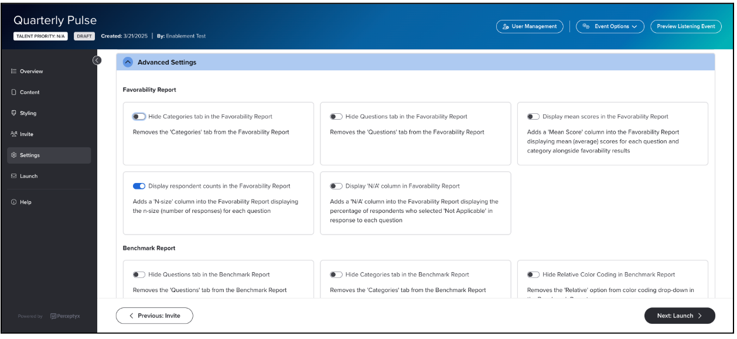This screenshot has height=339, width=737.
Task: Open User Management
Action: 530,26
